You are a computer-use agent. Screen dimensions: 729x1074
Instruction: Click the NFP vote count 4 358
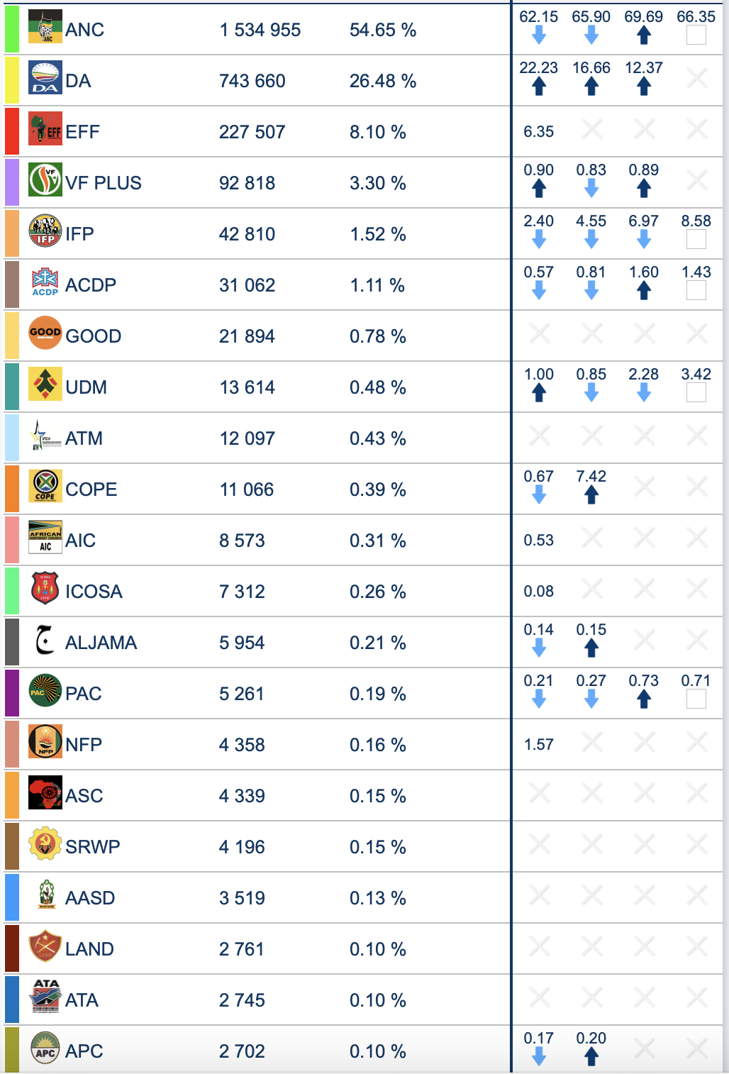(x=242, y=745)
